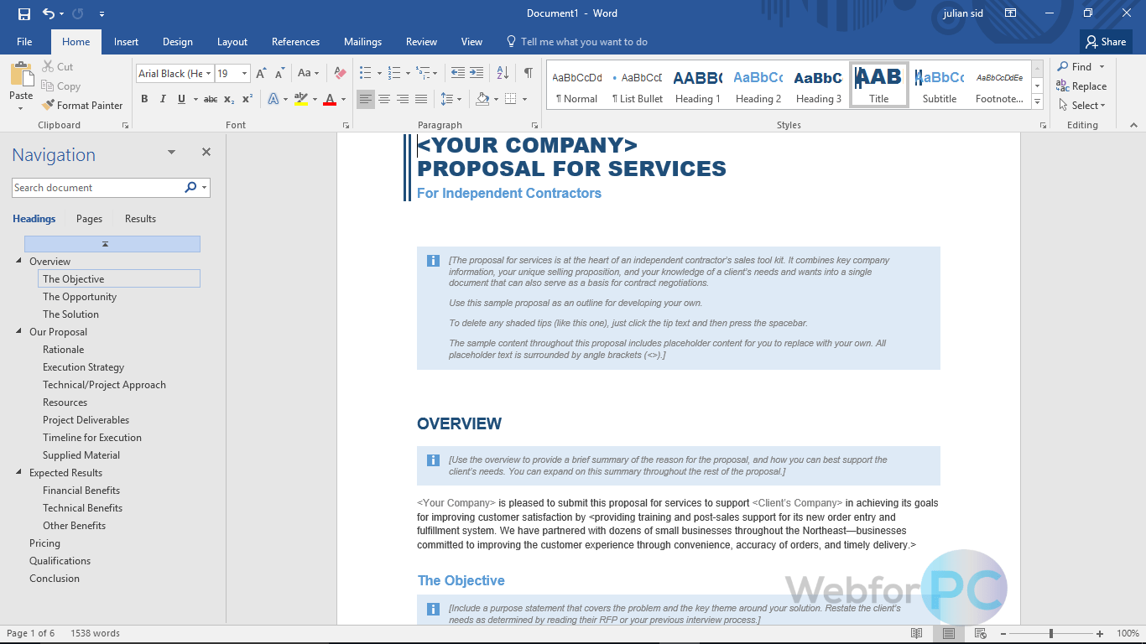
Task: Click the zoom slider handle
Action: point(1050,633)
